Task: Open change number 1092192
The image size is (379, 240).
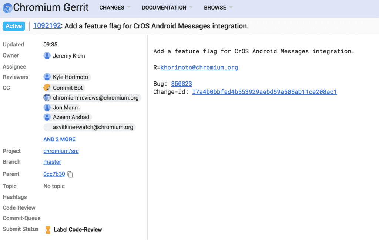Action: 47,26
